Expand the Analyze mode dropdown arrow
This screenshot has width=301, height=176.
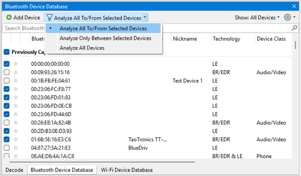tap(145, 17)
